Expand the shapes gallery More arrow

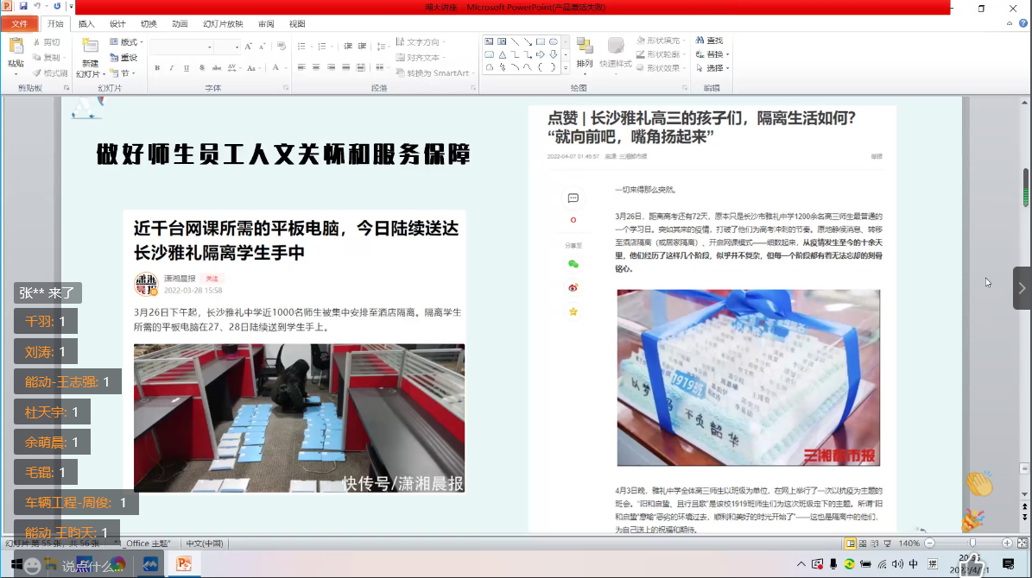pyautogui.click(x=566, y=67)
